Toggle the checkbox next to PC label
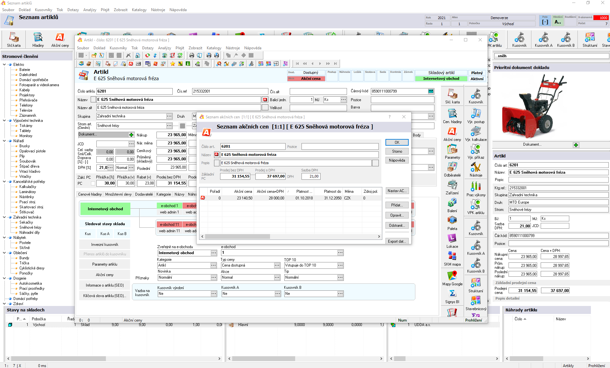 tap(93, 184)
